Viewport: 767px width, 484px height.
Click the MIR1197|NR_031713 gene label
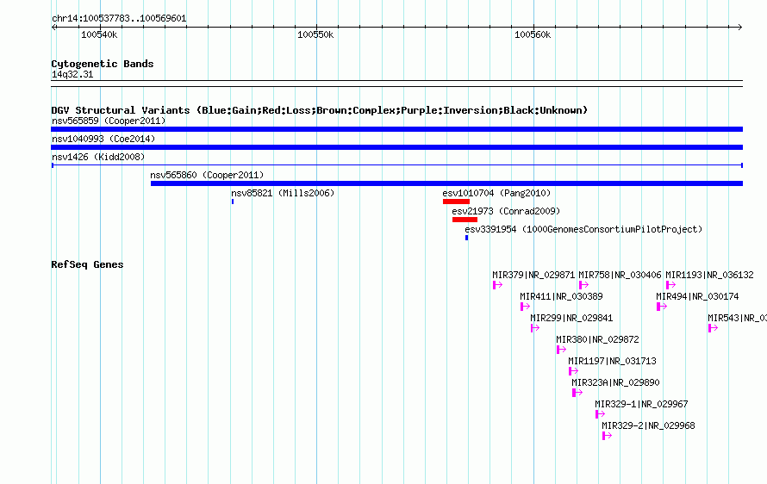coord(612,361)
